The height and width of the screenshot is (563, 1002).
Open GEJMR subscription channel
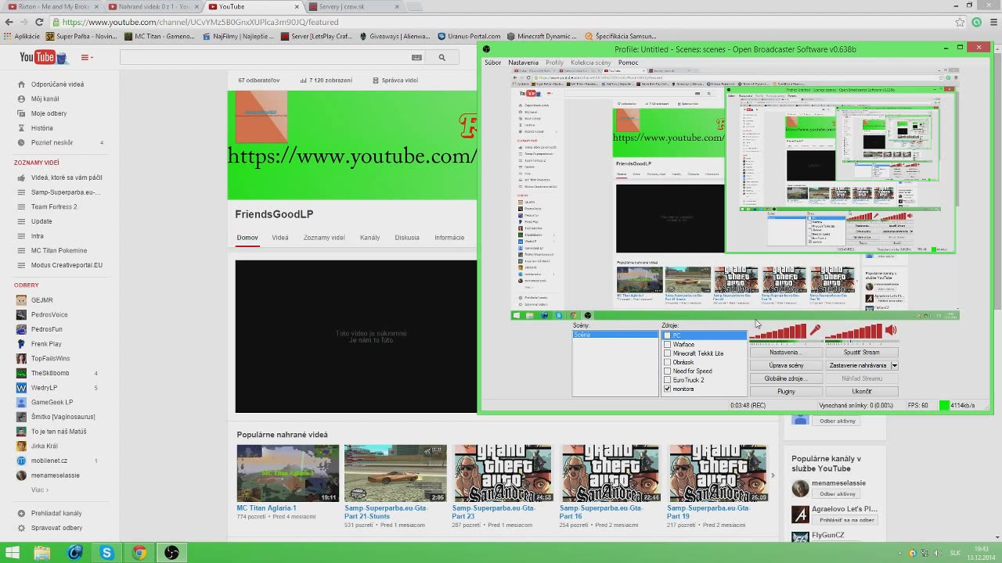coord(41,300)
